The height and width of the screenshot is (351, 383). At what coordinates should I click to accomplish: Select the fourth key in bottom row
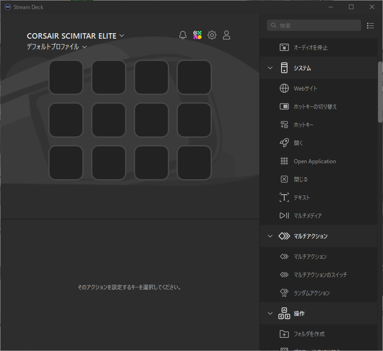(x=194, y=163)
